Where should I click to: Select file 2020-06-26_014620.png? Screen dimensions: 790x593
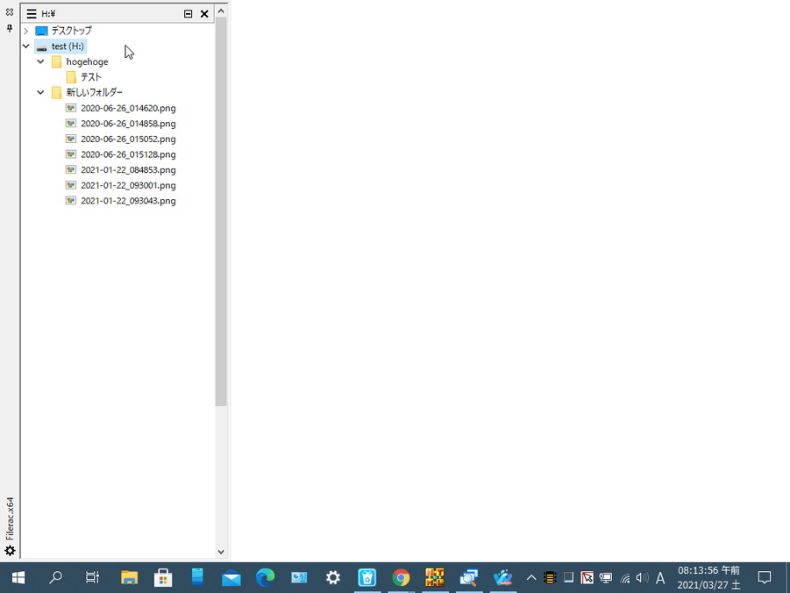(128, 108)
